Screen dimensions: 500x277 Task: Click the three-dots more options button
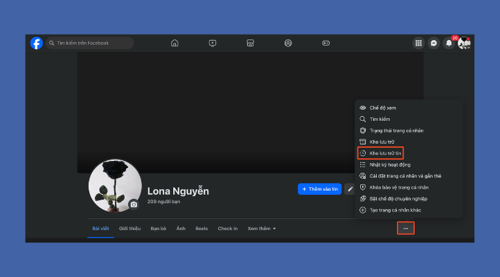point(406,228)
